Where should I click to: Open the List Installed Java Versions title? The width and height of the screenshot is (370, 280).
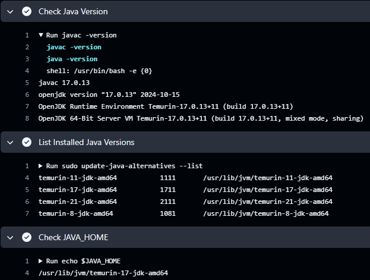[x=86, y=142]
